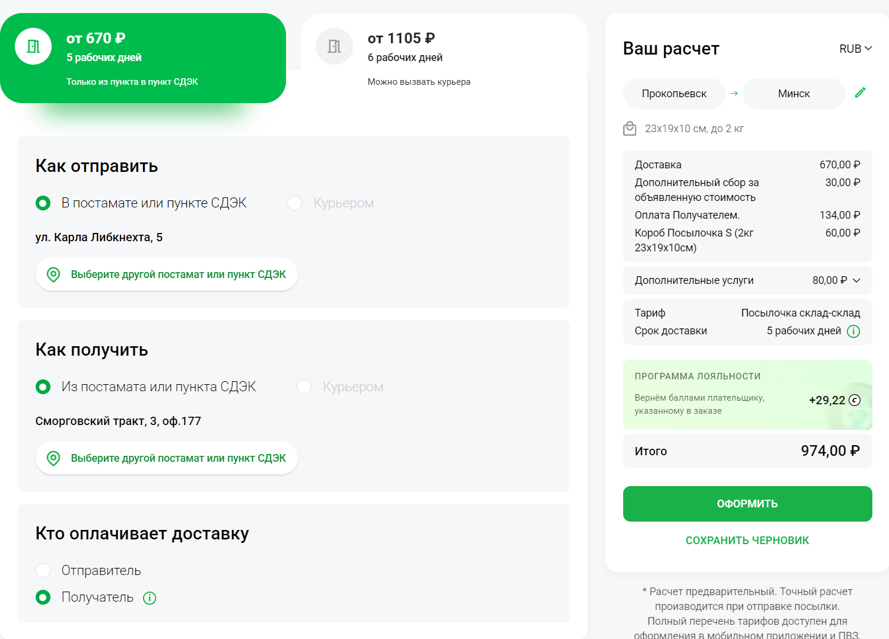Screen dimensions: 889x639
Task: Click info icon next to delivery time
Action: click(x=853, y=331)
